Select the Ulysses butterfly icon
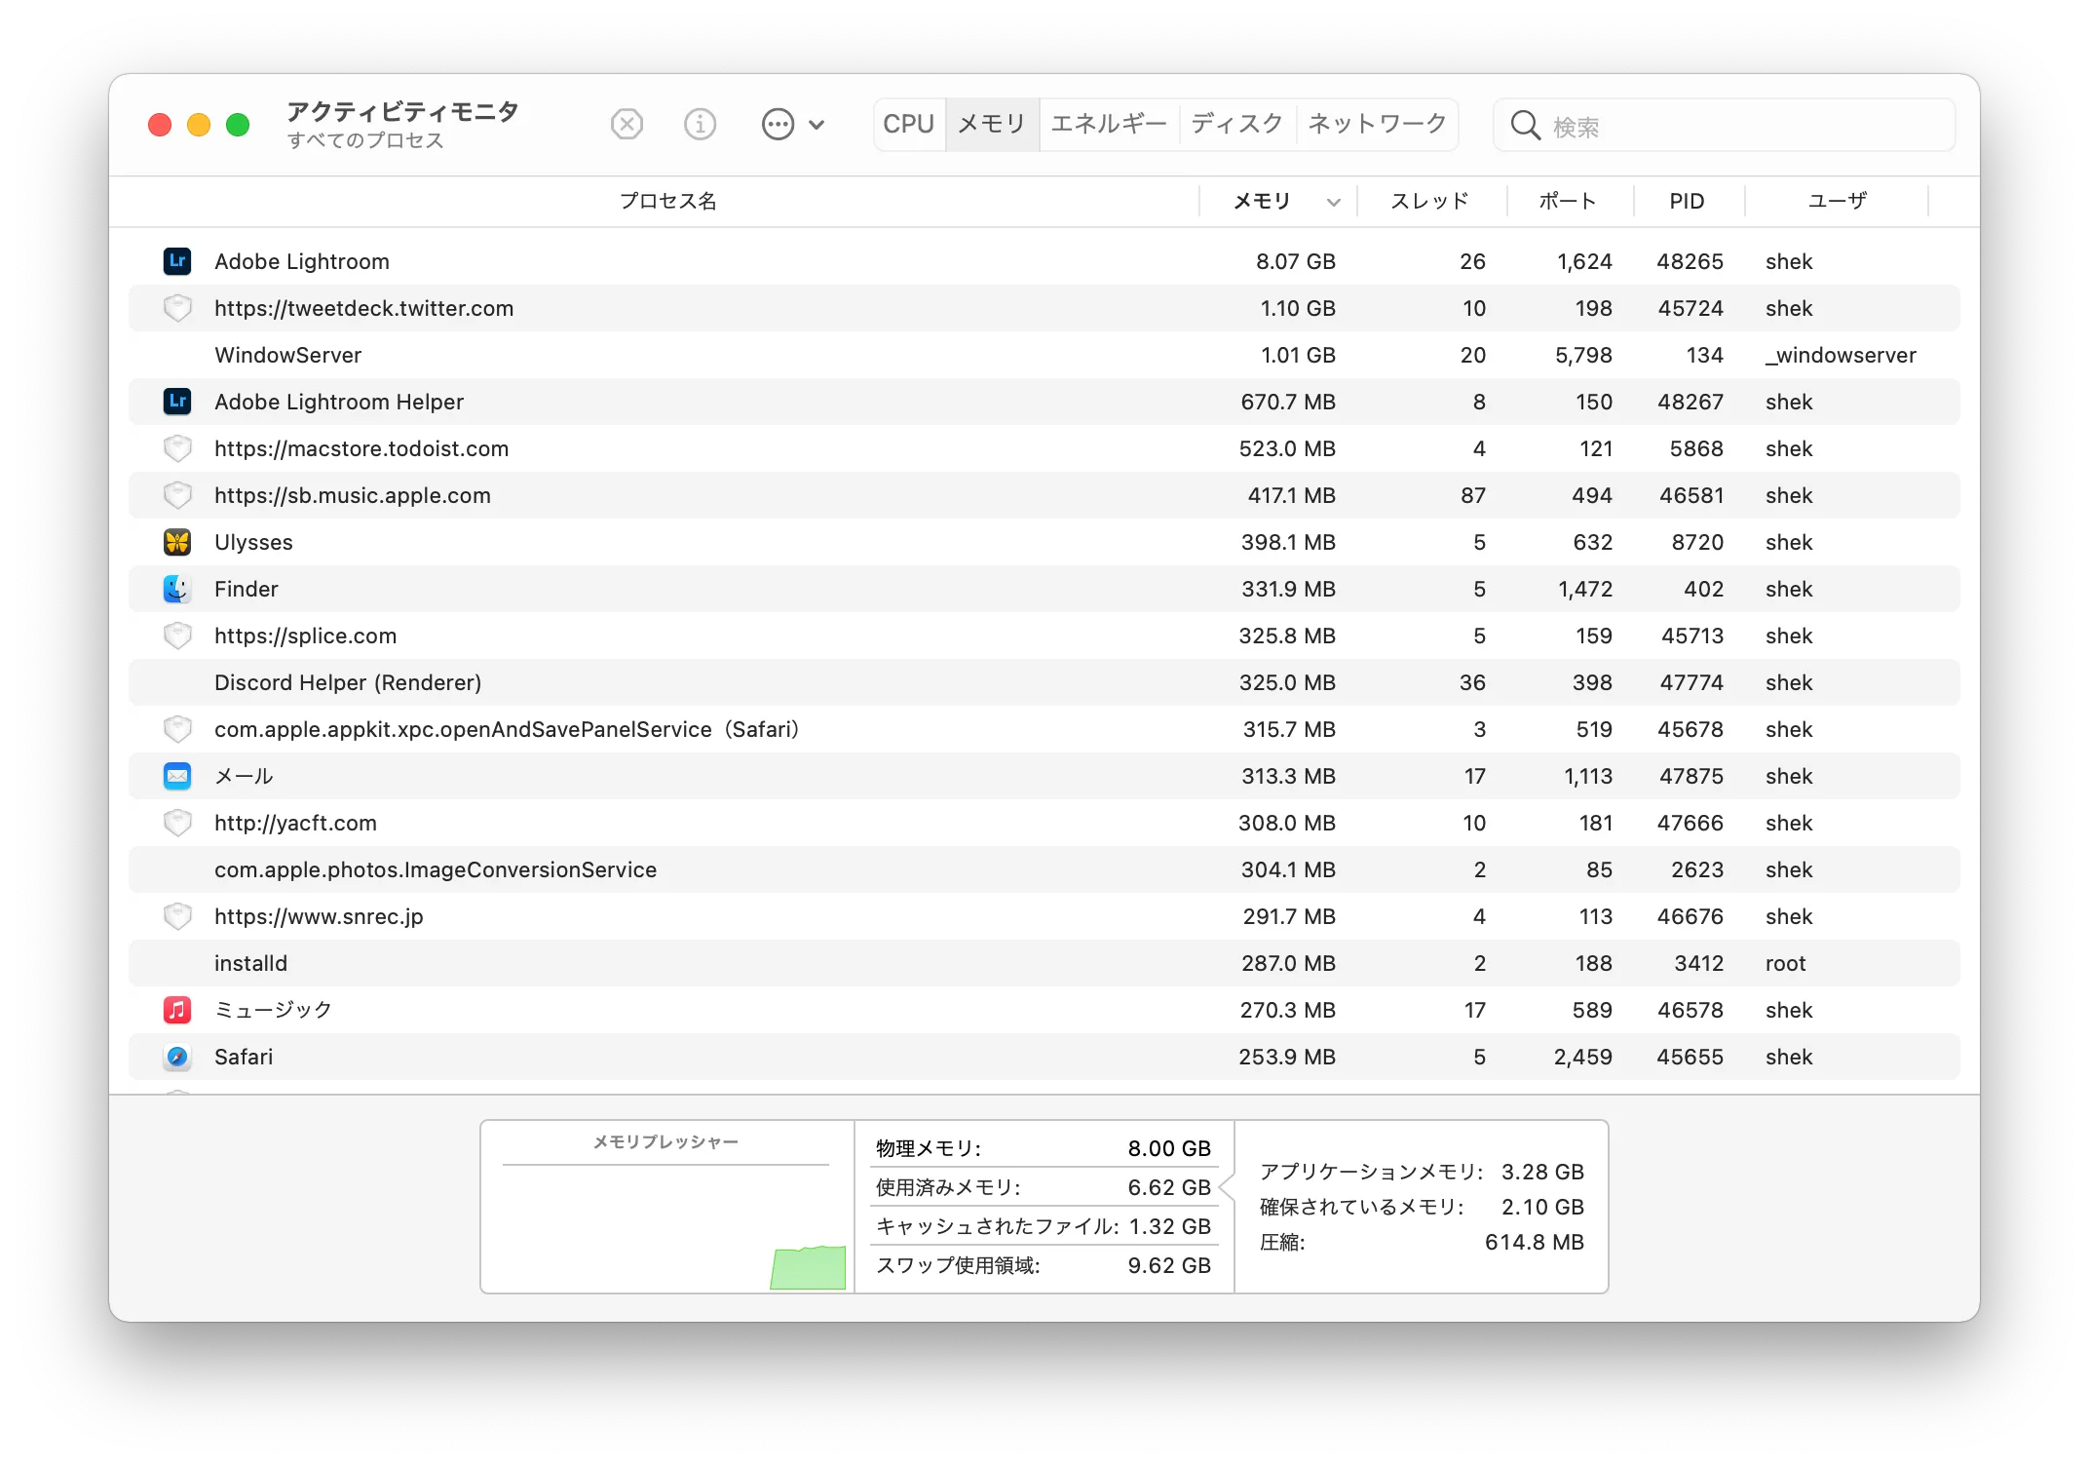Image resolution: width=2089 pixels, height=1466 pixels. click(177, 542)
